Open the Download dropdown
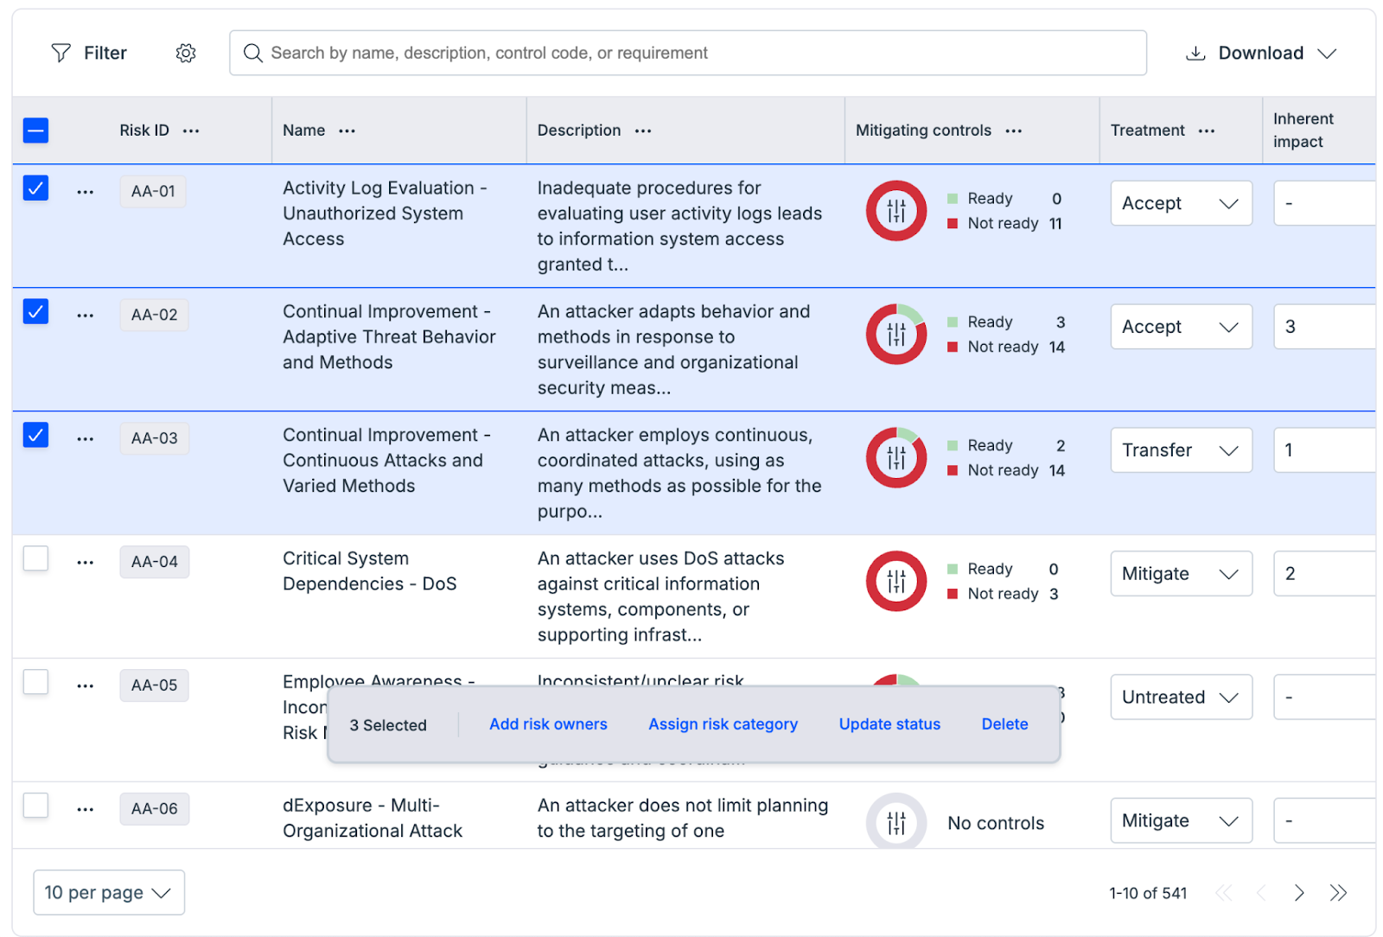The image size is (1383, 937). point(1261,54)
